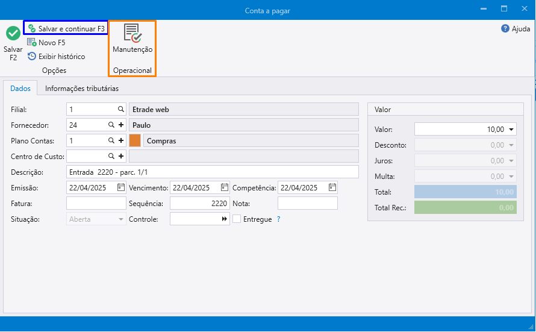Open the Vencimento date calendar picker
This screenshot has height=332, width=536.
(x=224, y=187)
